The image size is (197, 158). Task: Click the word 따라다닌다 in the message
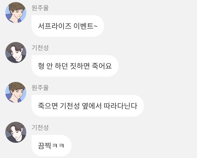coord(121,106)
